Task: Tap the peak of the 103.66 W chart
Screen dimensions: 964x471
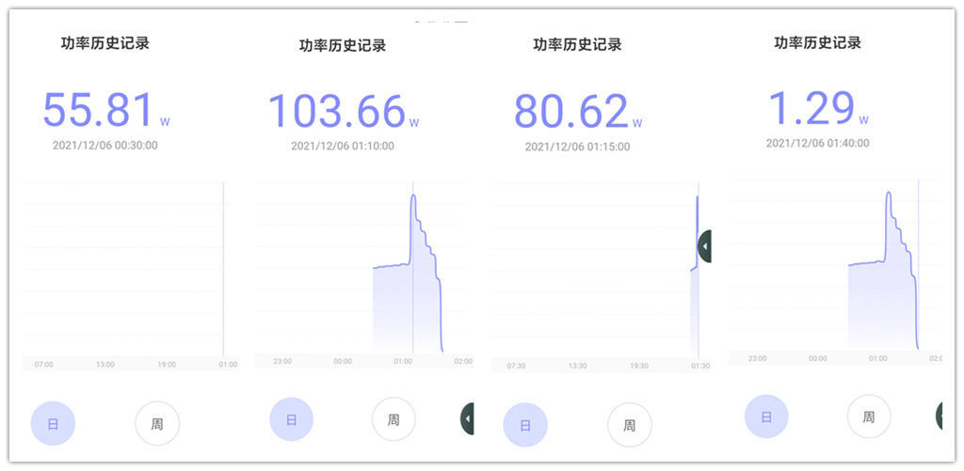Action: pyautogui.click(x=413, y=197)
